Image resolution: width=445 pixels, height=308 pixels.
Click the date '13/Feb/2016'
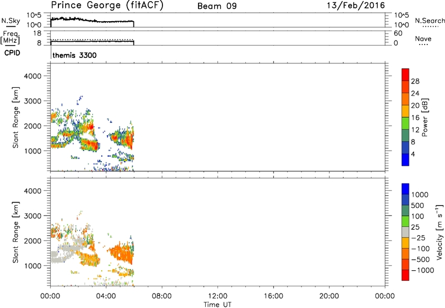tap(356, 5)
